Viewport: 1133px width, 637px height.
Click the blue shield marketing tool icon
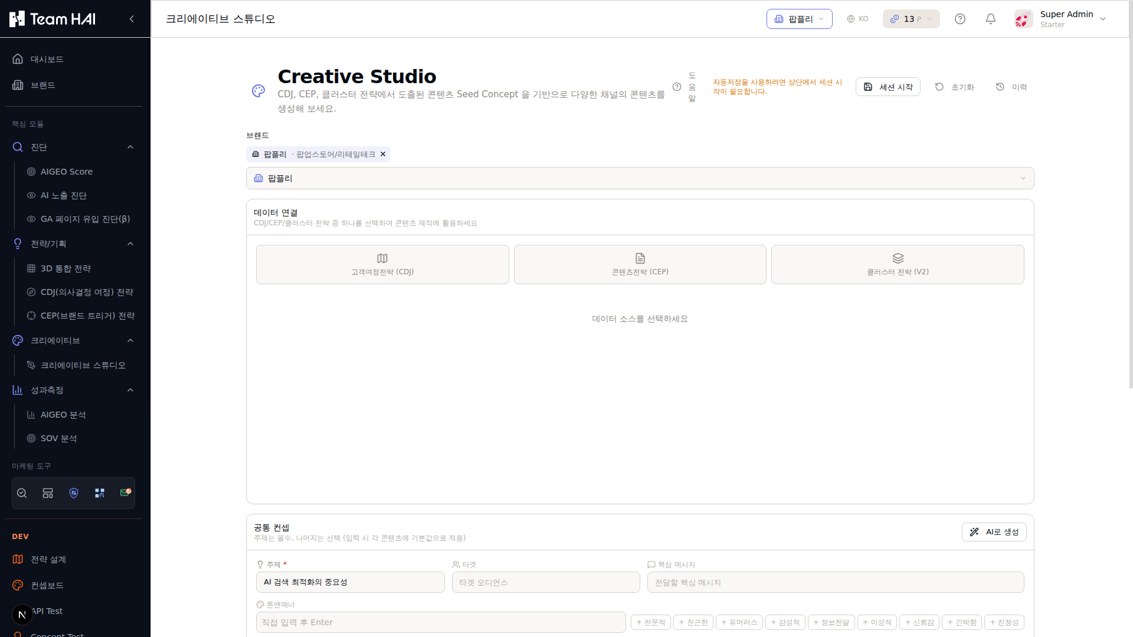click(74, 493)
